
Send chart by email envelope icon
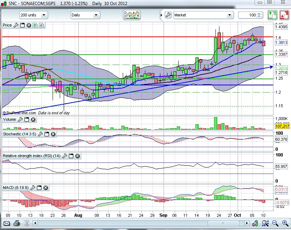(x=7, y=224)
